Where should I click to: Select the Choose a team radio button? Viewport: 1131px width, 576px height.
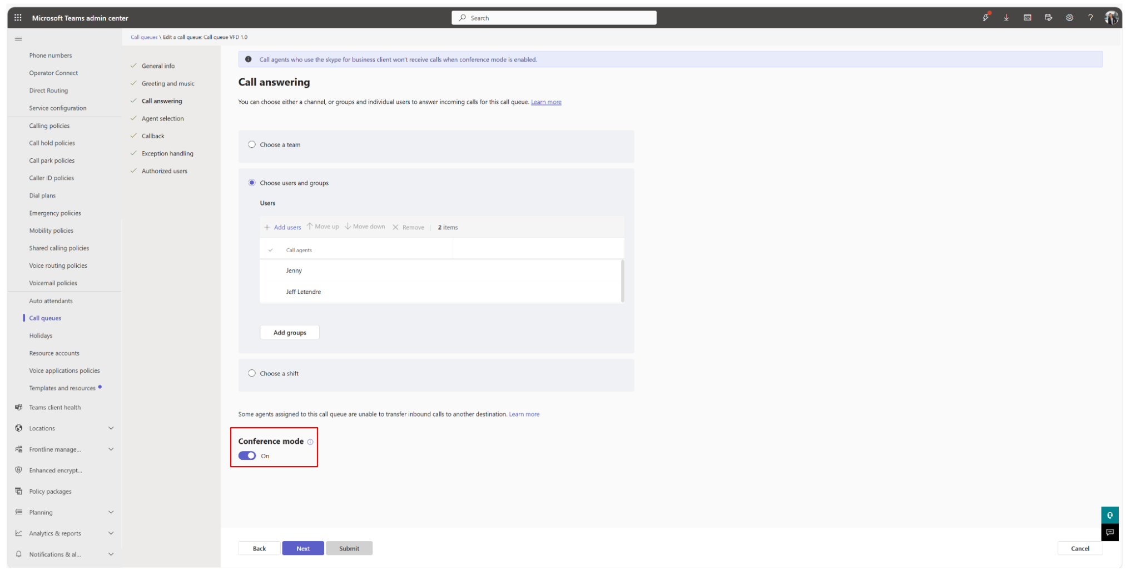click(252, 144)
